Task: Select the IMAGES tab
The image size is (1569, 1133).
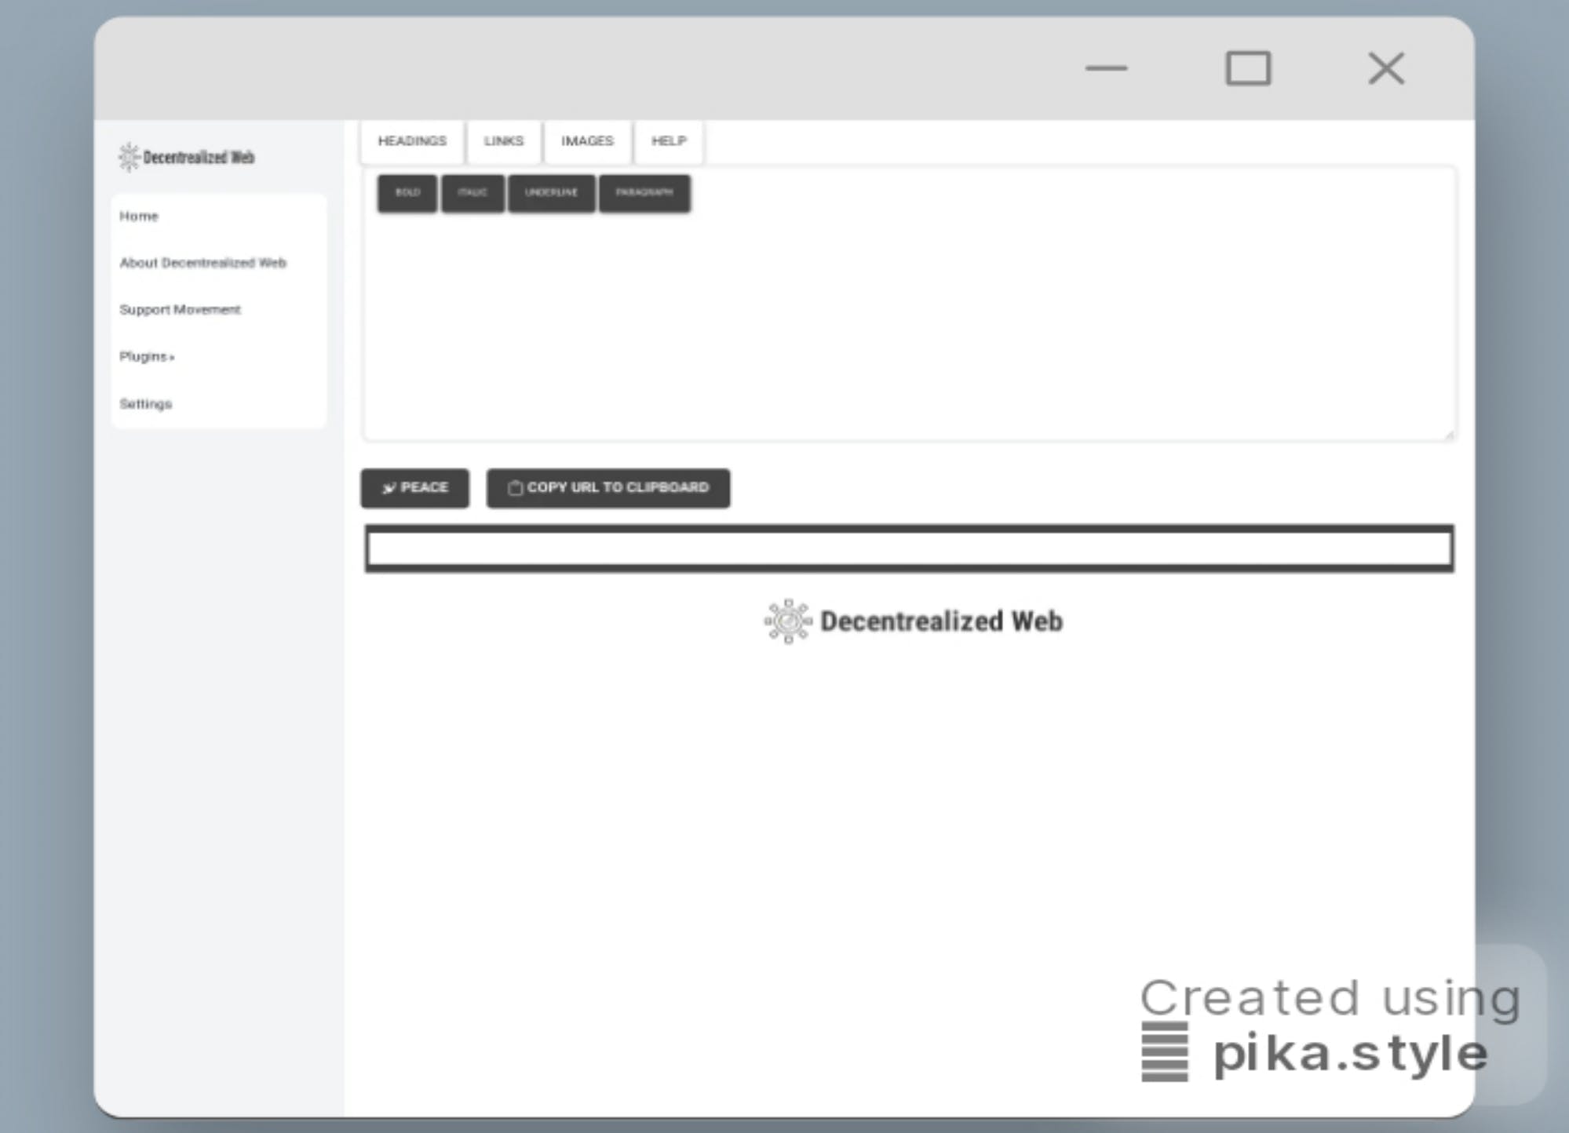Action: click(586, 140)
